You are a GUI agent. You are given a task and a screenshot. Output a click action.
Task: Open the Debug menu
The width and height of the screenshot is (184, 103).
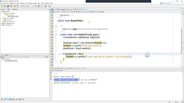click(x=30, y=3)
